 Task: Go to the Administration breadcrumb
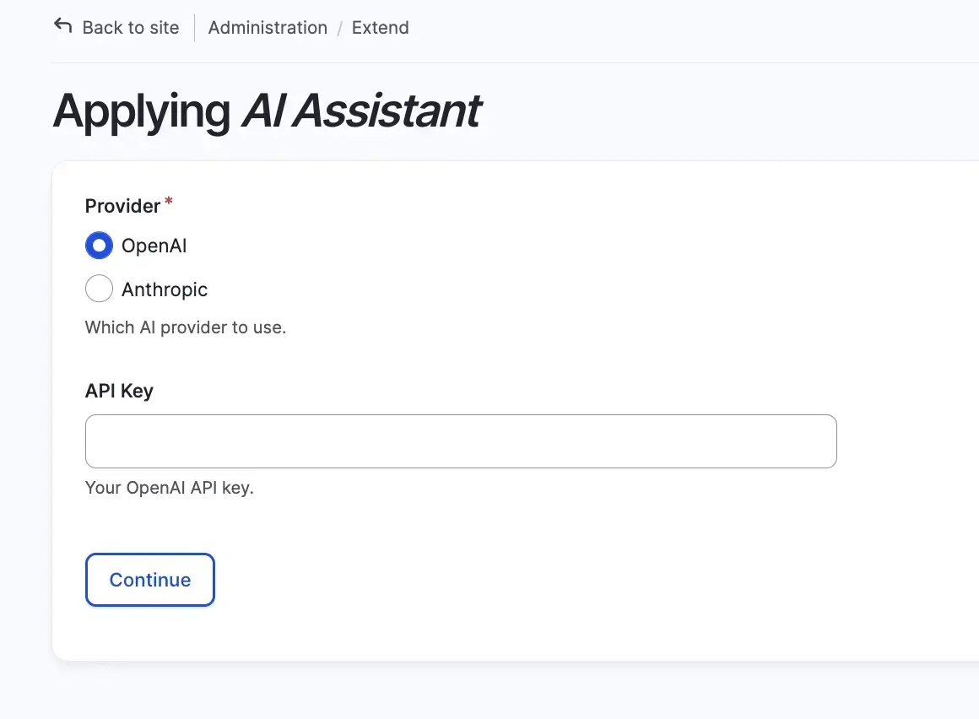(268, 28)
